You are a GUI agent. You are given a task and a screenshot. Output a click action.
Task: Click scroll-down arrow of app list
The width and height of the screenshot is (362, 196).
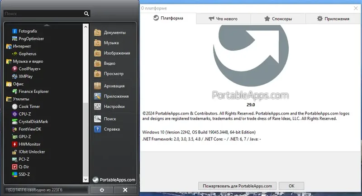tap(86, 179)
